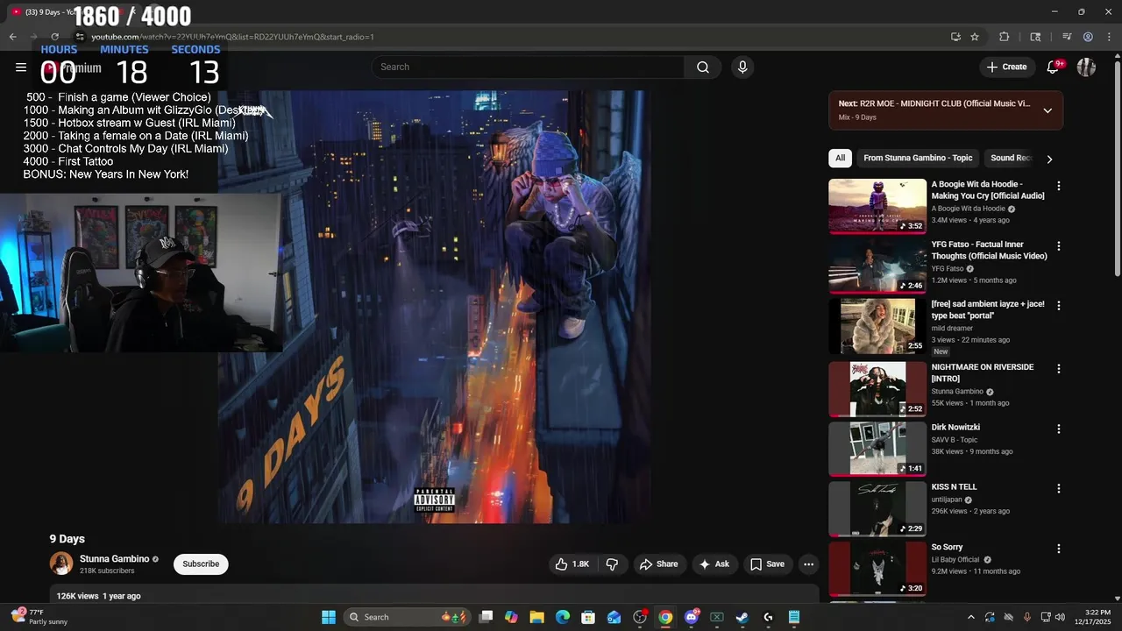Open A Boogie Making You Cry thumbnail

tap(877, 206)
